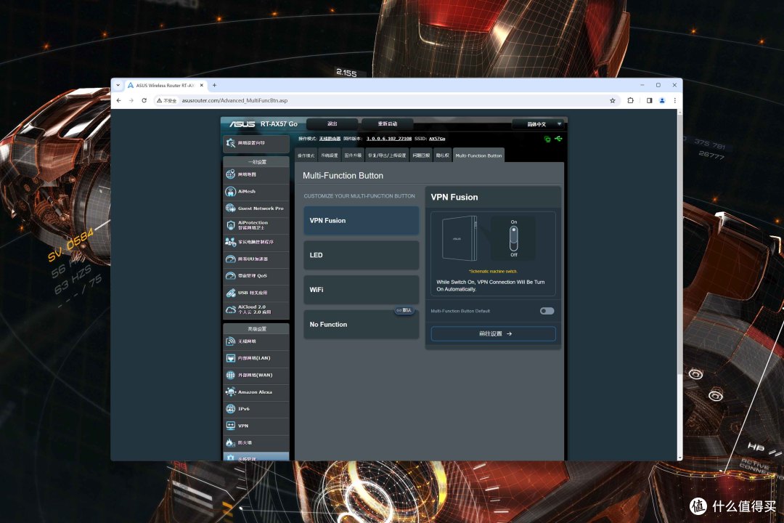Open 外部网络(WAN) settings
The width and height of the screenshot is (784, 523).
pyautogui.click(x=256, y=376)
